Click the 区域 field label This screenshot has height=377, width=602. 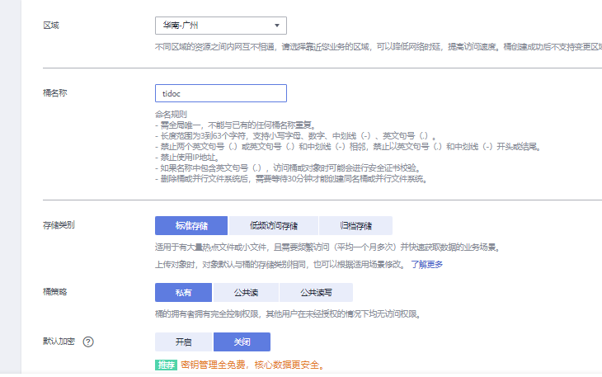pyautogui.click(x=51, y=26)
